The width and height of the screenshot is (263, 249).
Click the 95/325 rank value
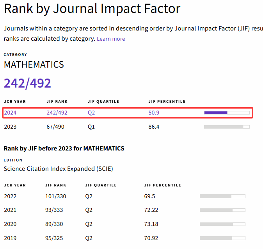pyautogui.click(x=55, y=238)
